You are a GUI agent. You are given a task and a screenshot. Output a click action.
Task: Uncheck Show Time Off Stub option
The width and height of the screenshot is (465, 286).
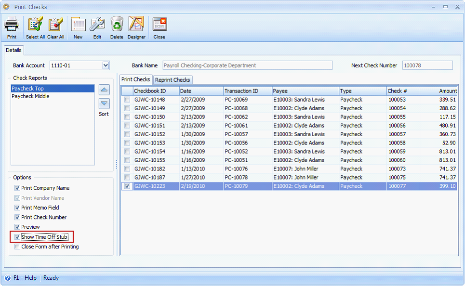[17, 237]
